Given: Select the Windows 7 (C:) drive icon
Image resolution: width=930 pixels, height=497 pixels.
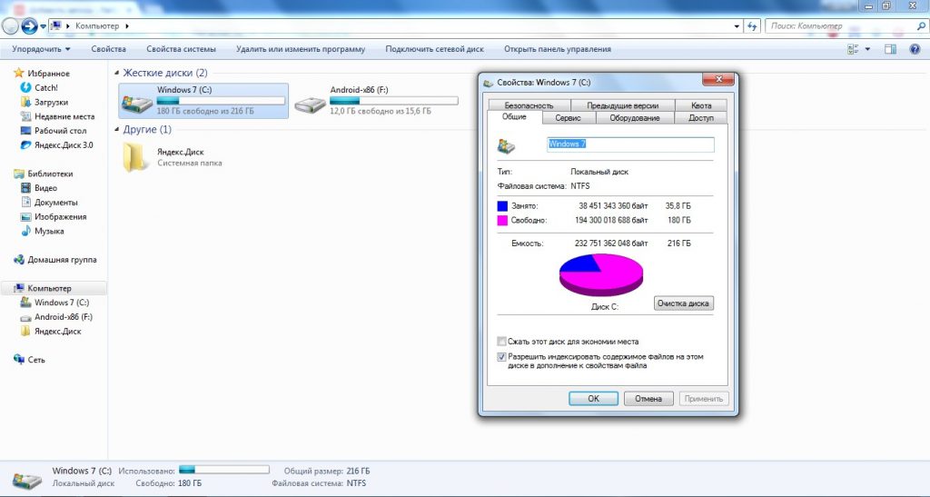Looking at the screenshot, I should click(x=137, y=104).
